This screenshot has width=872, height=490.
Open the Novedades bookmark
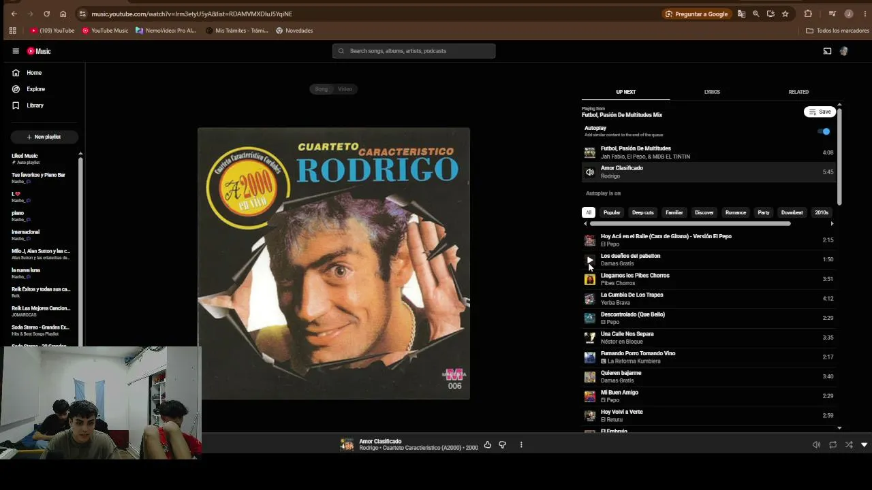[294, 31]
